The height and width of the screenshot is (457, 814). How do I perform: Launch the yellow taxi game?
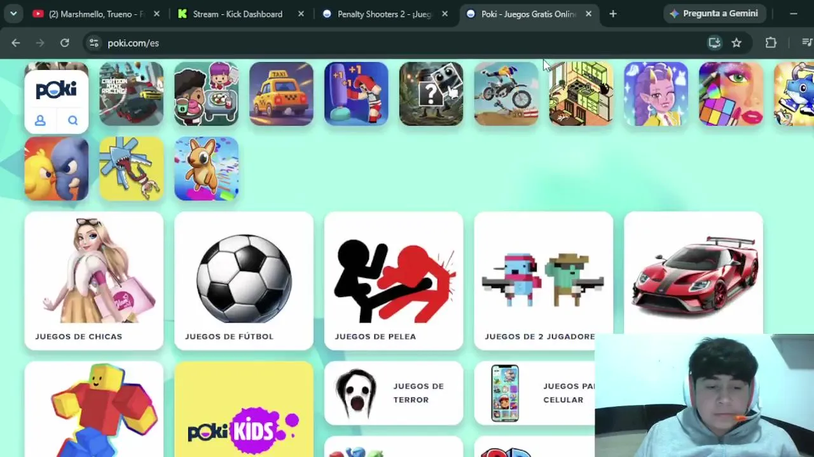pyautogui.click(x=281, y=93)
